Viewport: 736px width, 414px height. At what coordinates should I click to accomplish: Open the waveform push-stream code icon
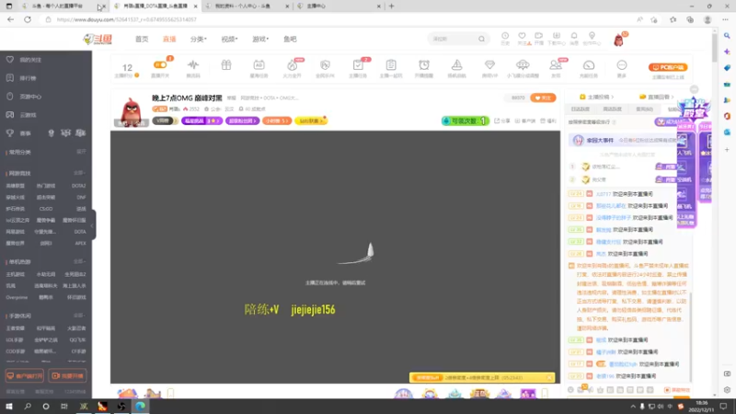193,64
